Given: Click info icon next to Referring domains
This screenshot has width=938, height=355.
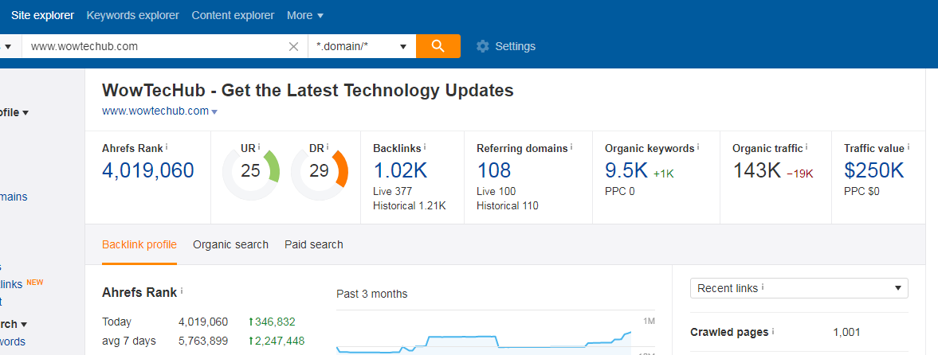Looking at the screenshot, I should (x=571, y=147).
